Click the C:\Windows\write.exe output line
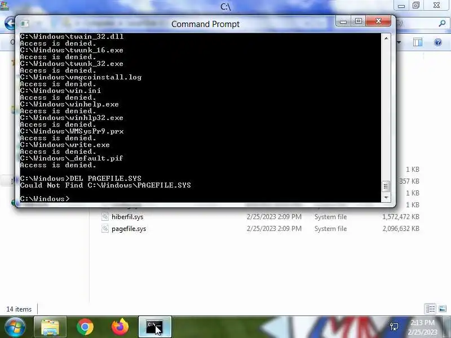The image size is (451, 338). click(x=65, y=145)
